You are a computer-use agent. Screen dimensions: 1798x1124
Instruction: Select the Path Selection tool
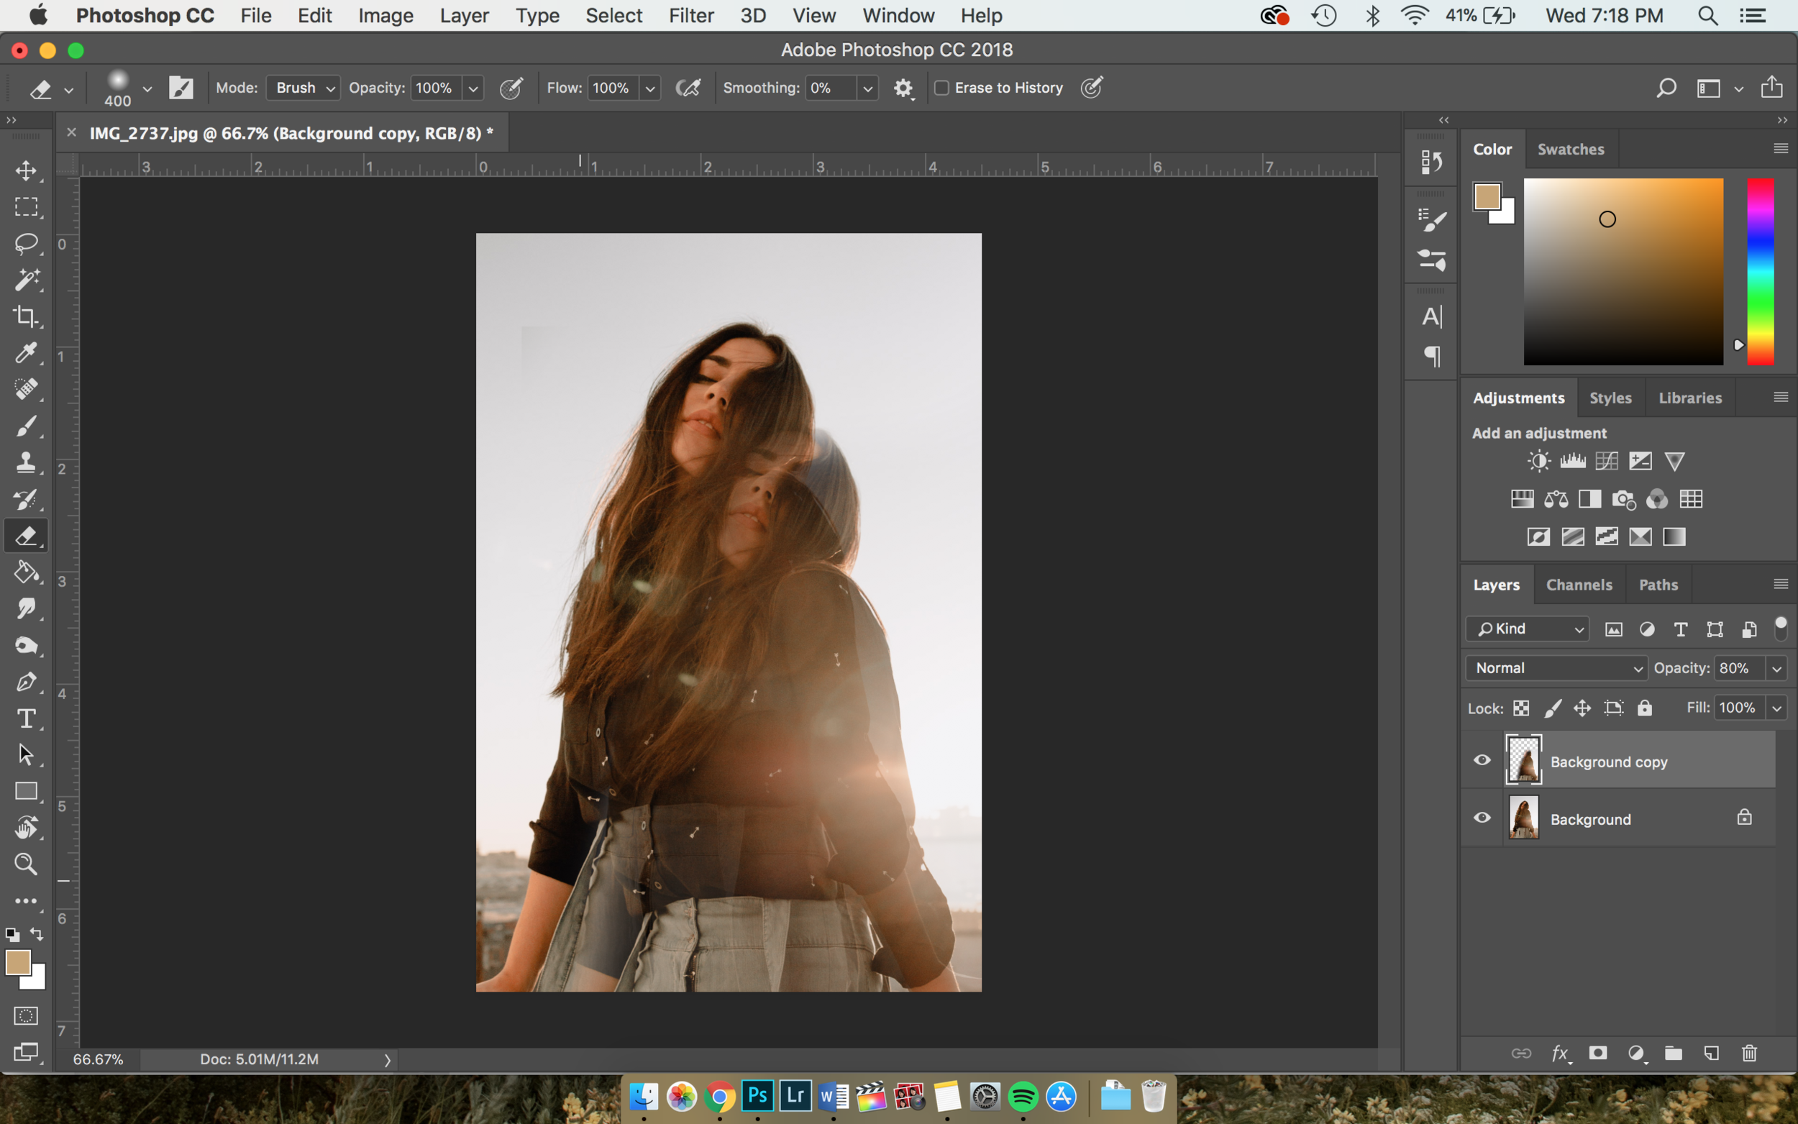pos(26,754)
